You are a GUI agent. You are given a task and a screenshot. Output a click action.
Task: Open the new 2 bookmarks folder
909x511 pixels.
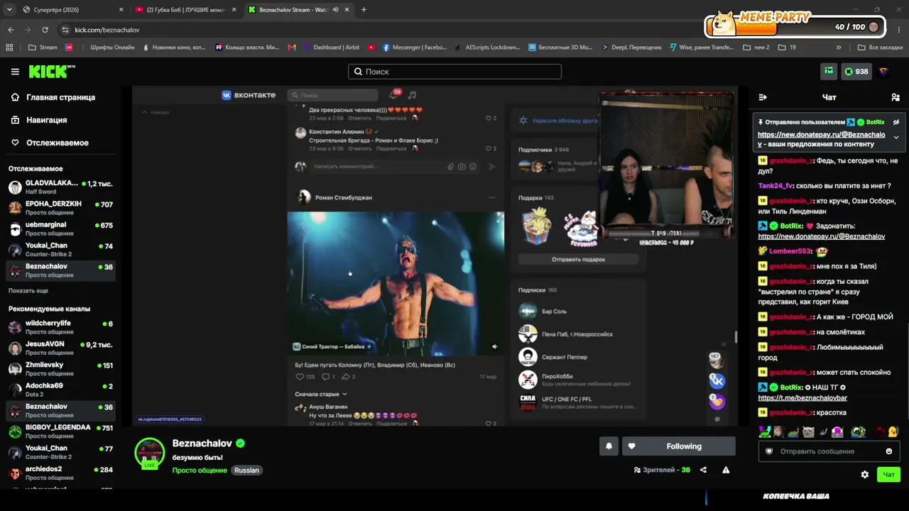pos(756,48)
